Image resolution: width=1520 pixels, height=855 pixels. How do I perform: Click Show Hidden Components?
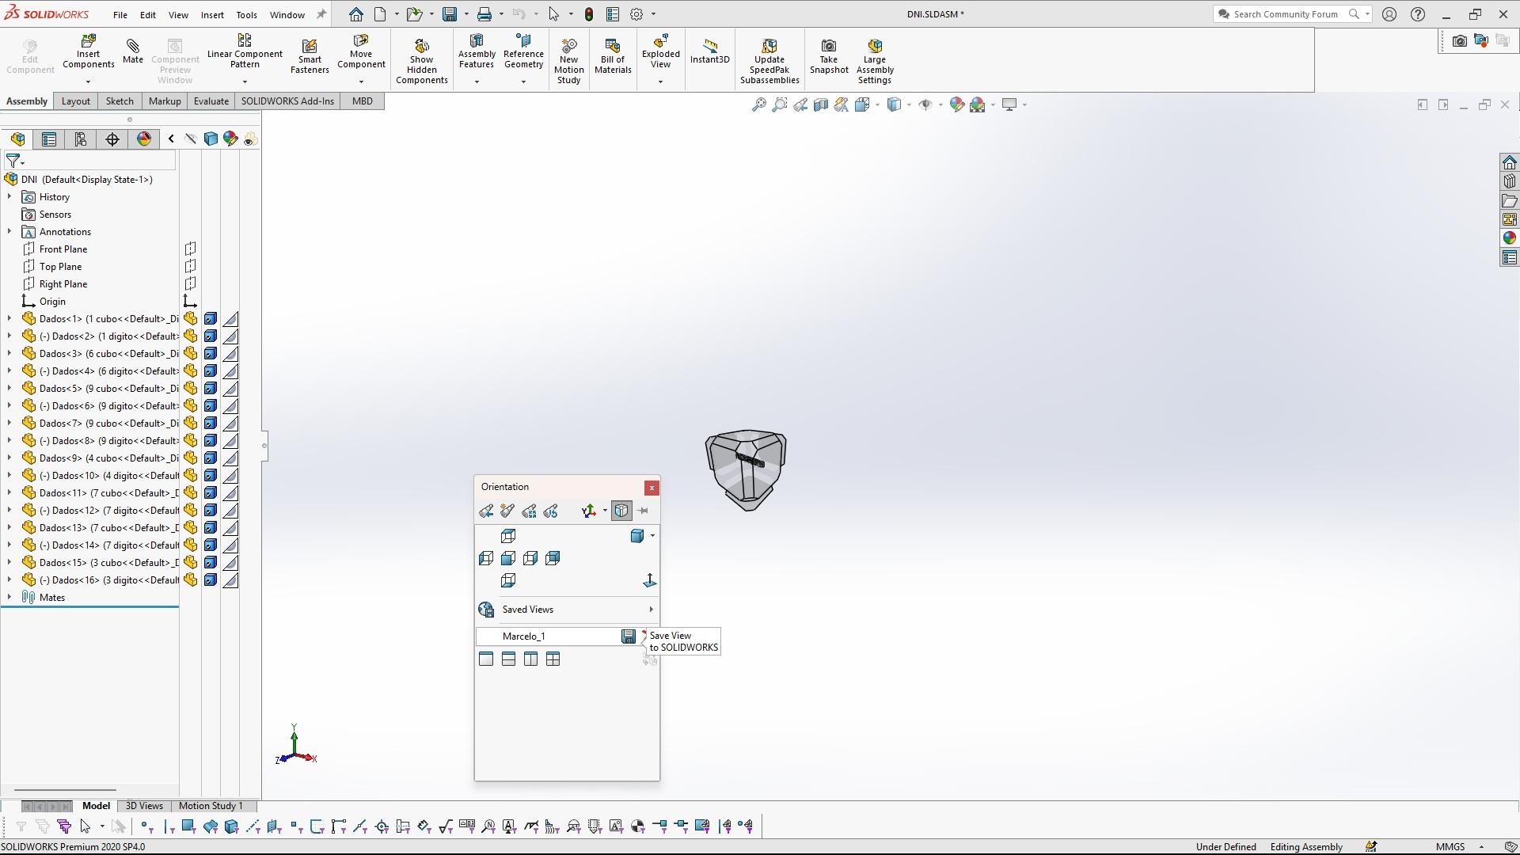tap(421, 60)
